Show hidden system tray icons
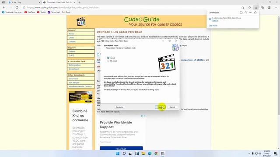 click(x=249, y=154)
